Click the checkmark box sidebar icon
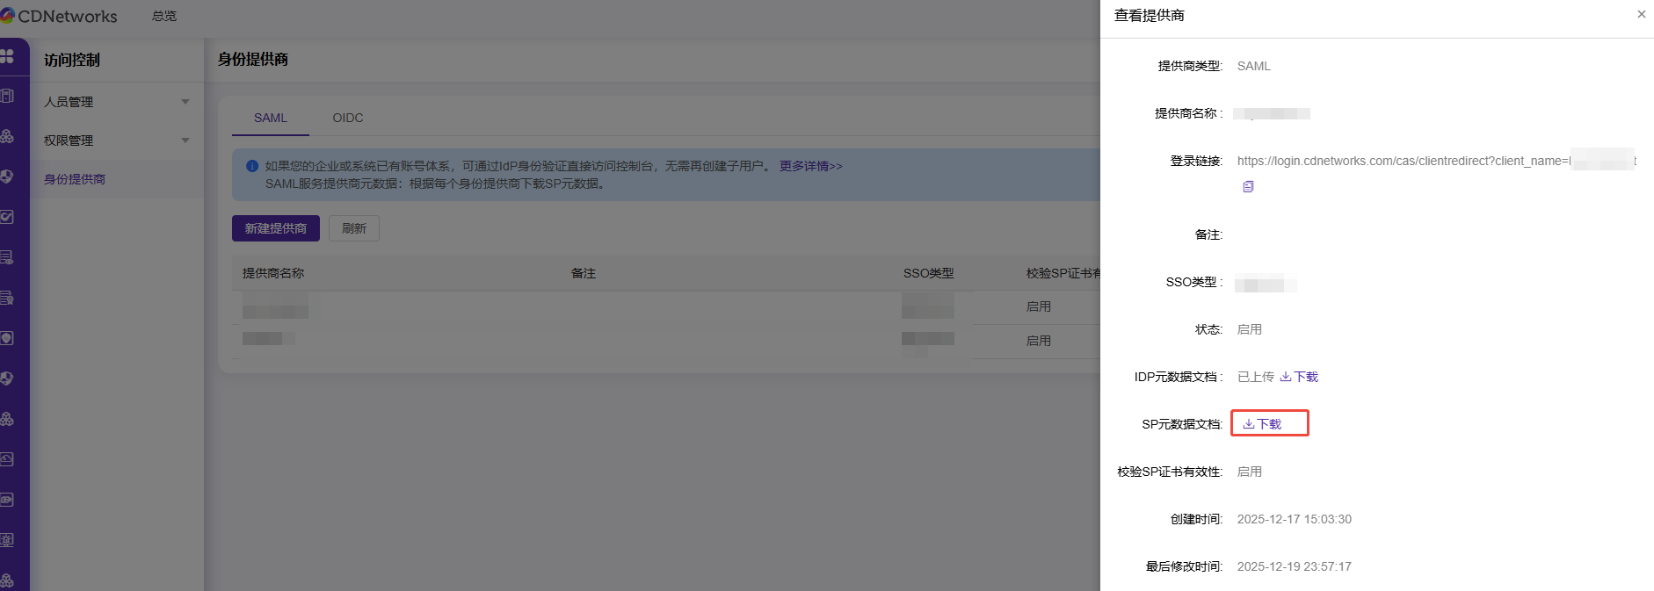The height and width of the screenshot is (591, 1654). click(x=7, y=217)
